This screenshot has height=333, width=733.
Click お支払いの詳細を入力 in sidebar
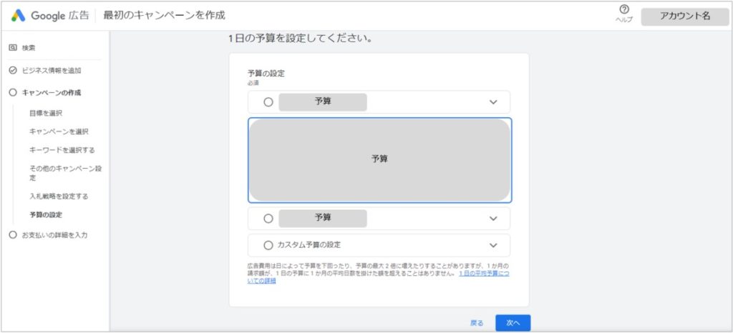pyautogui.click(x=54, y=235)
